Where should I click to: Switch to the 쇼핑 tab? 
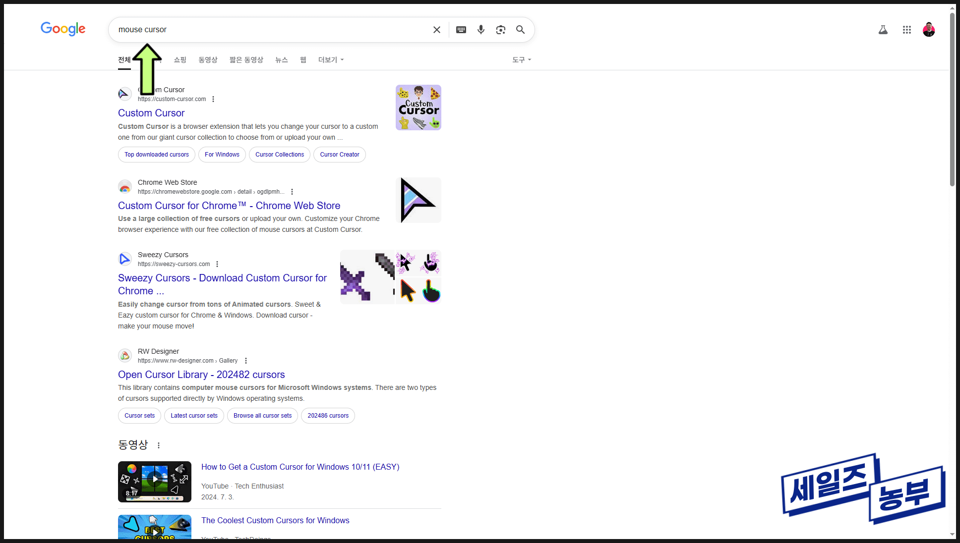pos(180,59)
